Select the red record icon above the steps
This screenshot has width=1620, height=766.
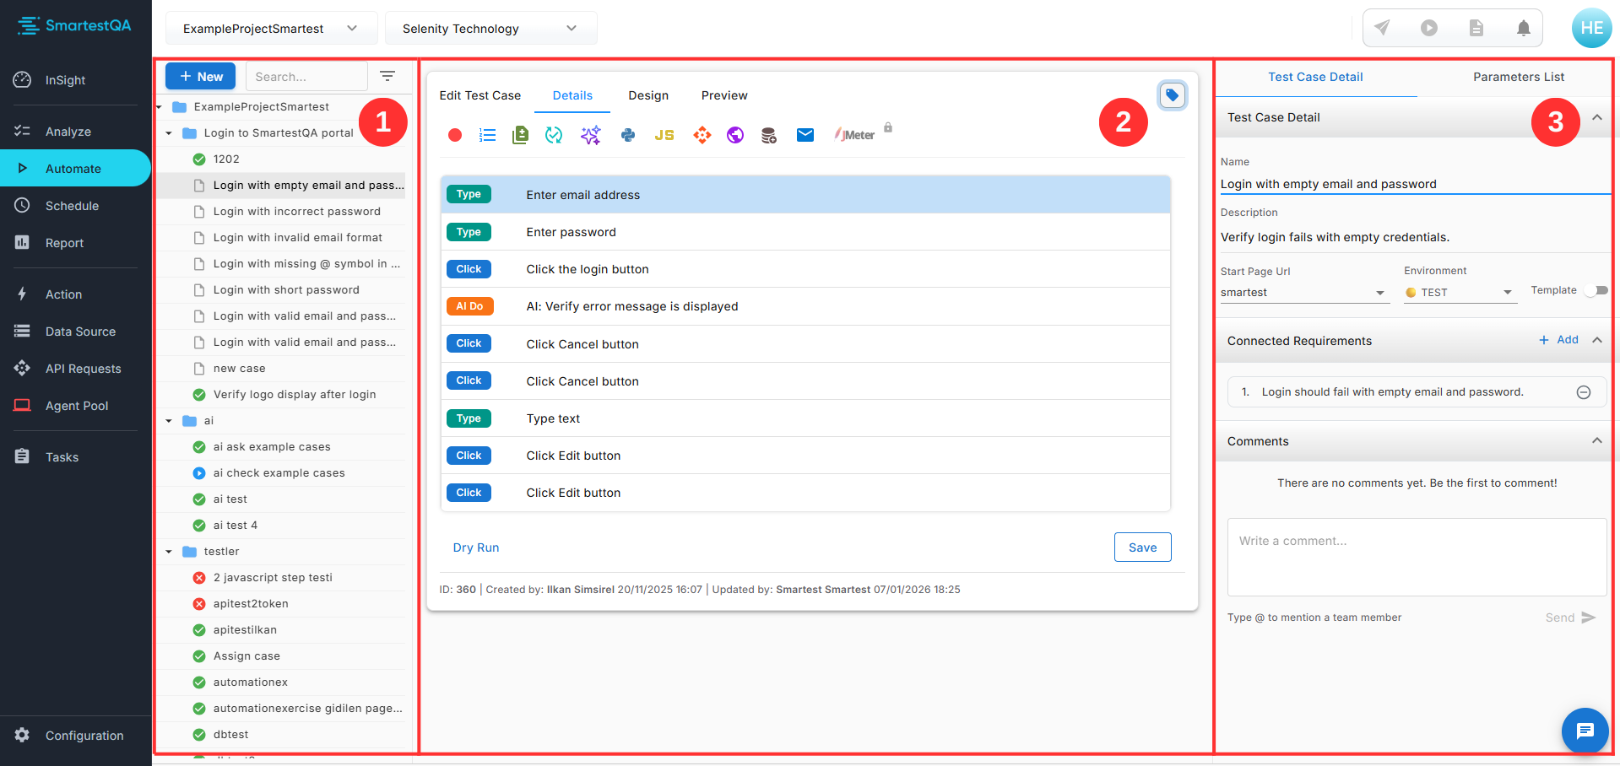pos(455,135)
